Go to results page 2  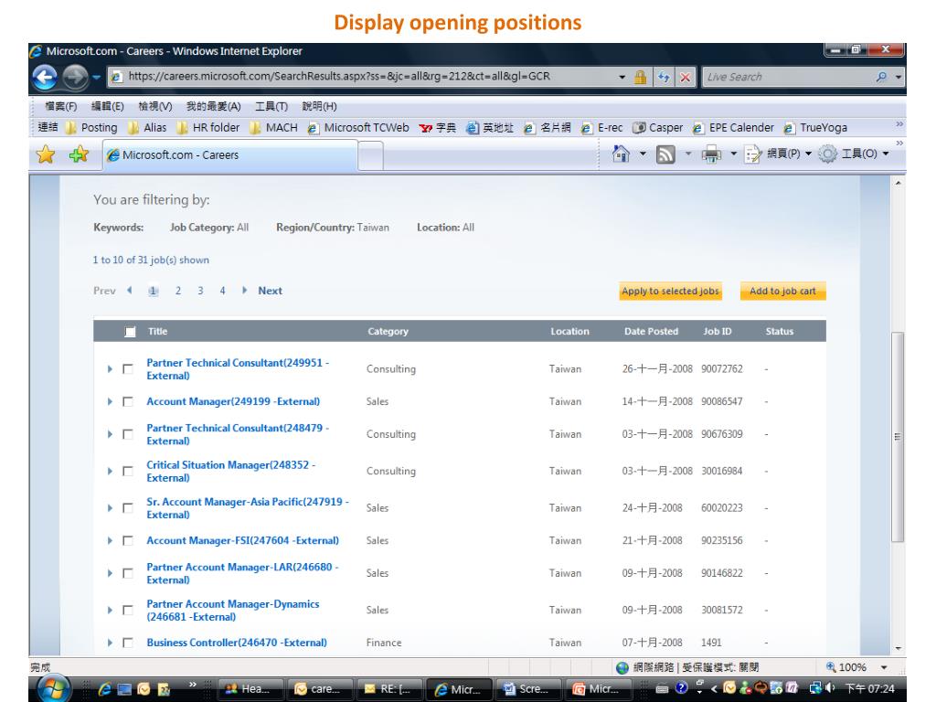point(178,291)
